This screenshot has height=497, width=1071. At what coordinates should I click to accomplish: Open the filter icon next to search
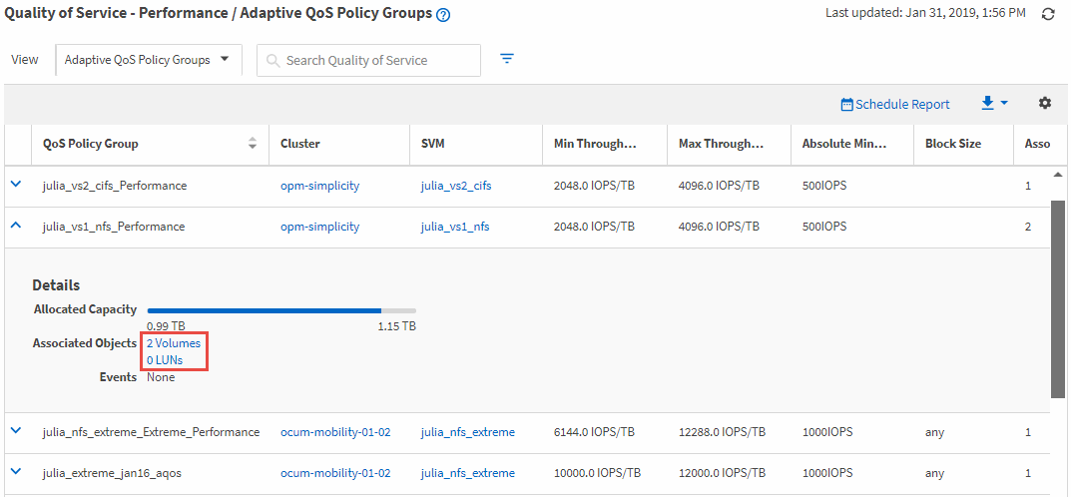507,59
